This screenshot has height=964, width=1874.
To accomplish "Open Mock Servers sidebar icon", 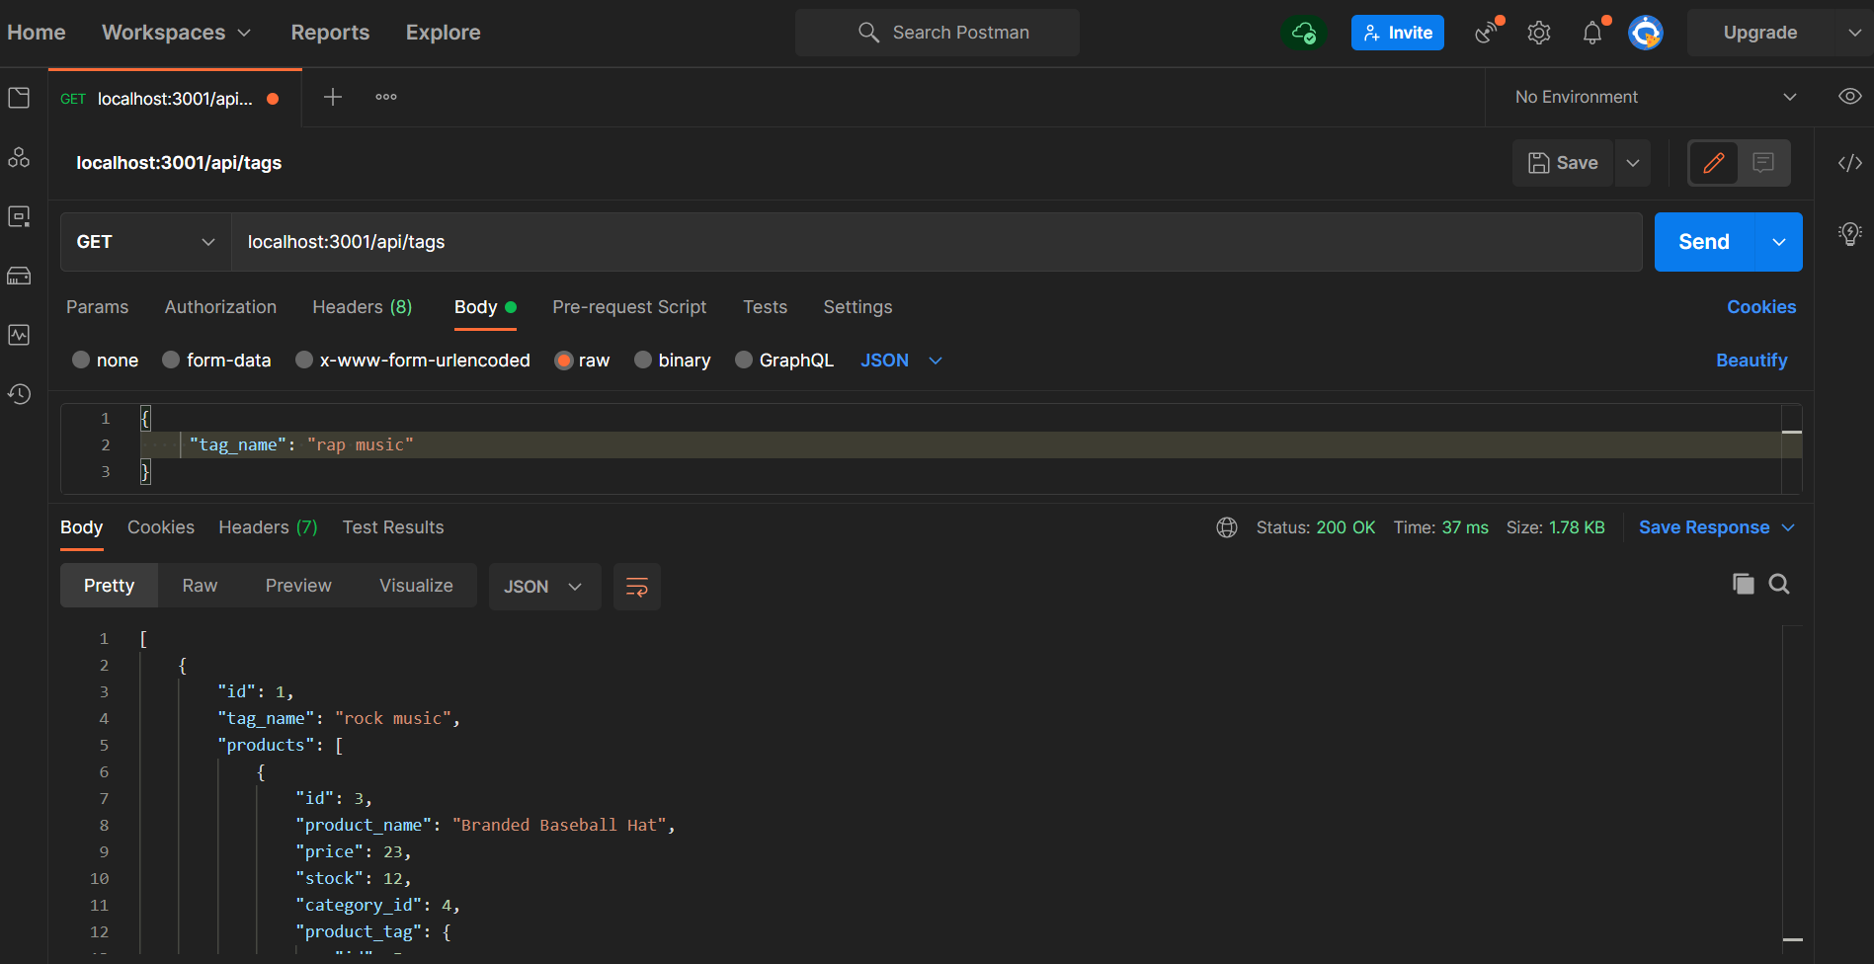I will pyautogui.click(x=19, y=276).
